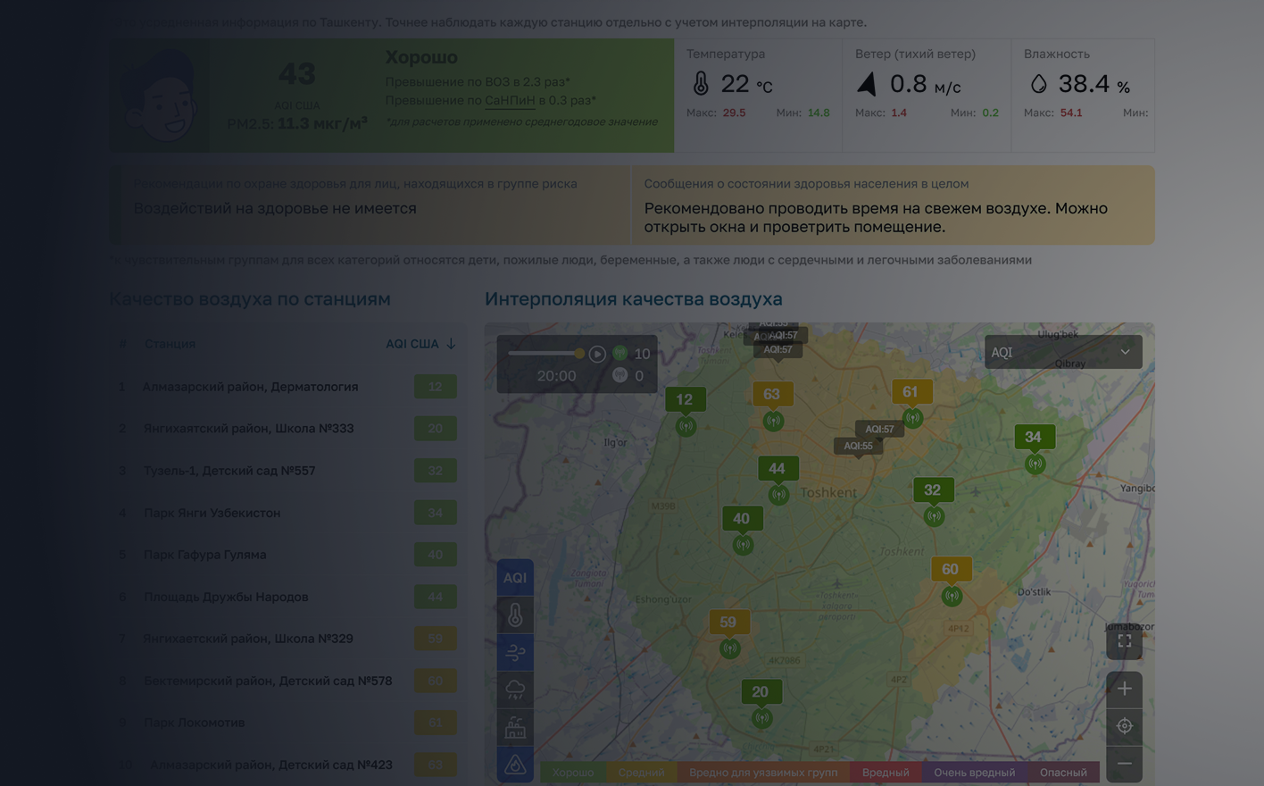
Task: Show the factory pollution sources layer
Action: [515, 727]
